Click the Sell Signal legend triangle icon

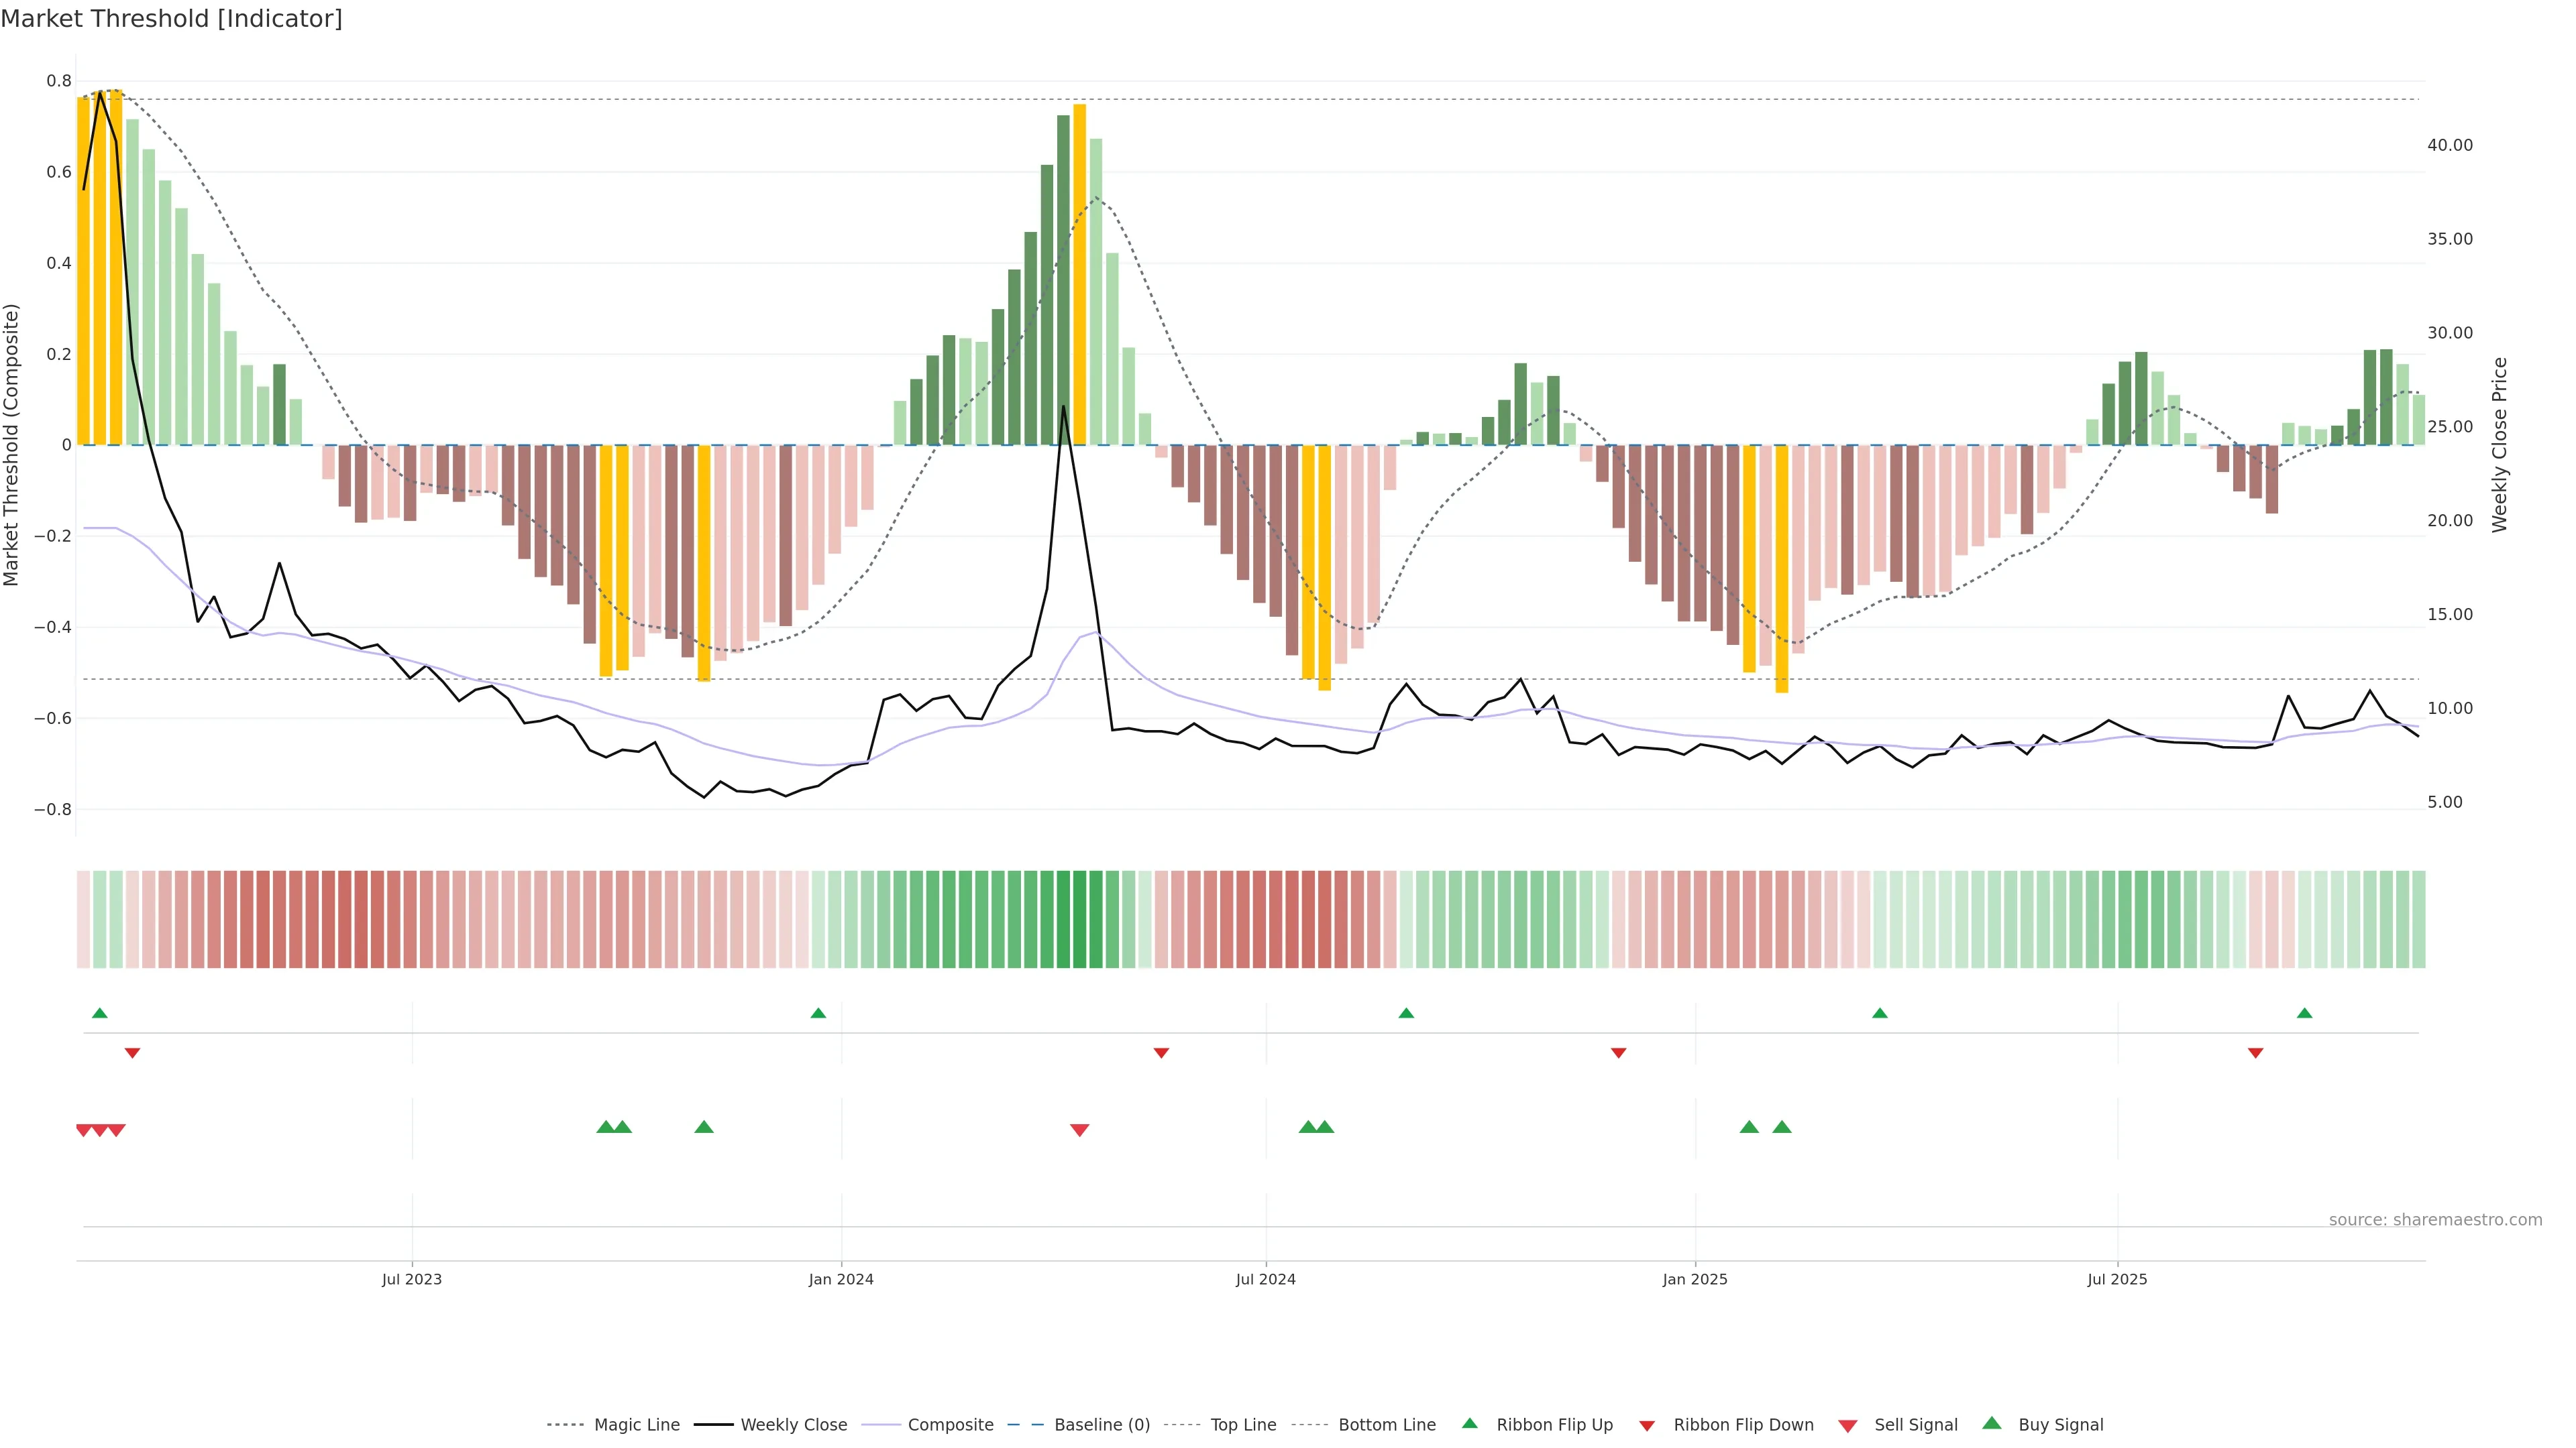[1847, 1426]
